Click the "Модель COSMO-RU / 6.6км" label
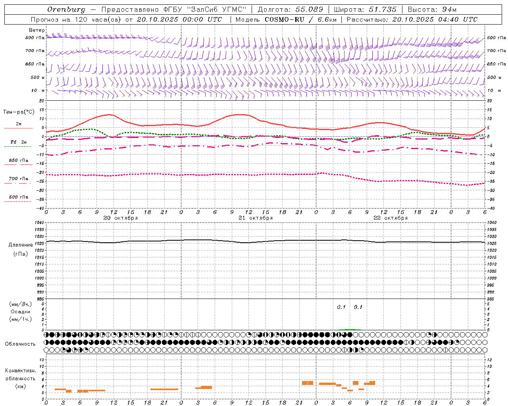This screenshot has width=508, height=406. (x=286, y=19)
